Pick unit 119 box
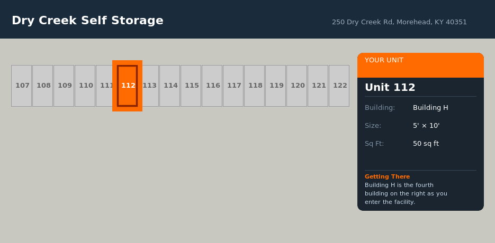The width and height of the screenshot is (495, 243). 275,86
